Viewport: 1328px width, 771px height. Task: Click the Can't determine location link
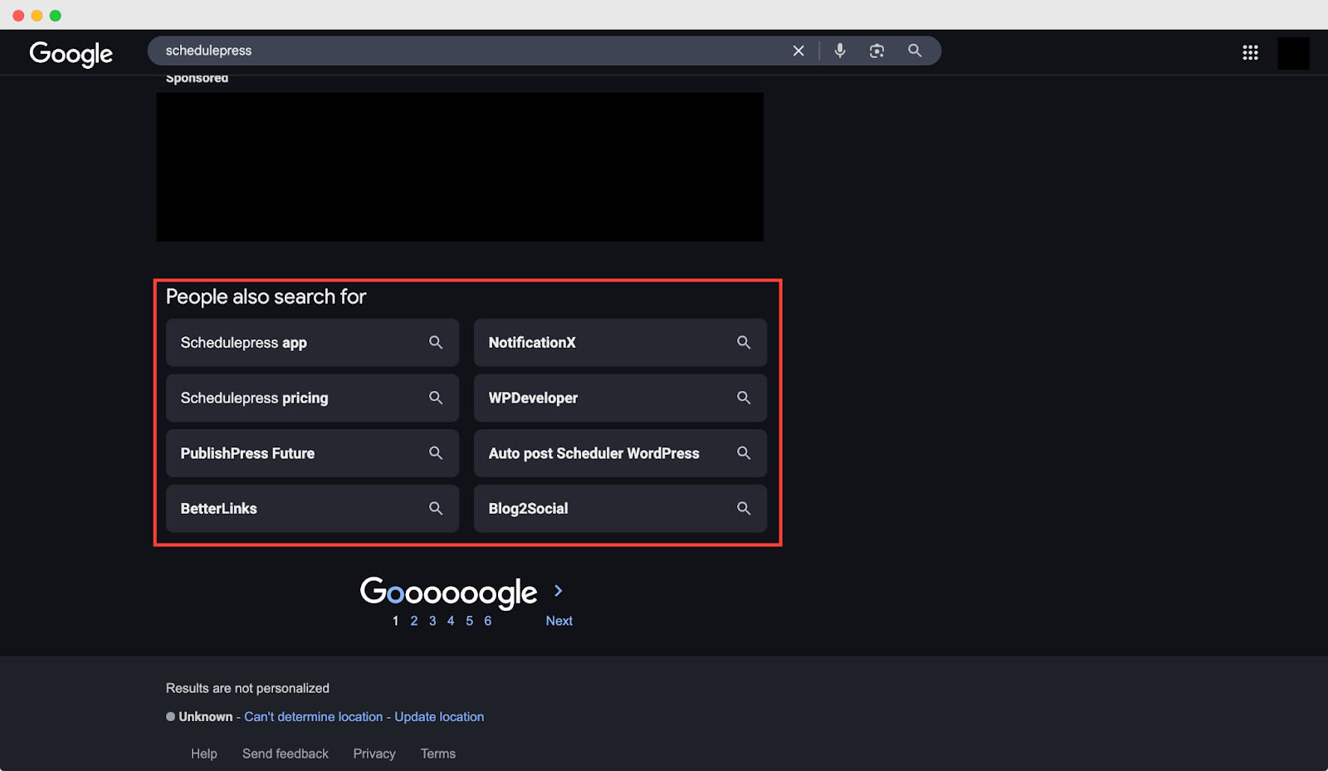[x=314, y=717]
